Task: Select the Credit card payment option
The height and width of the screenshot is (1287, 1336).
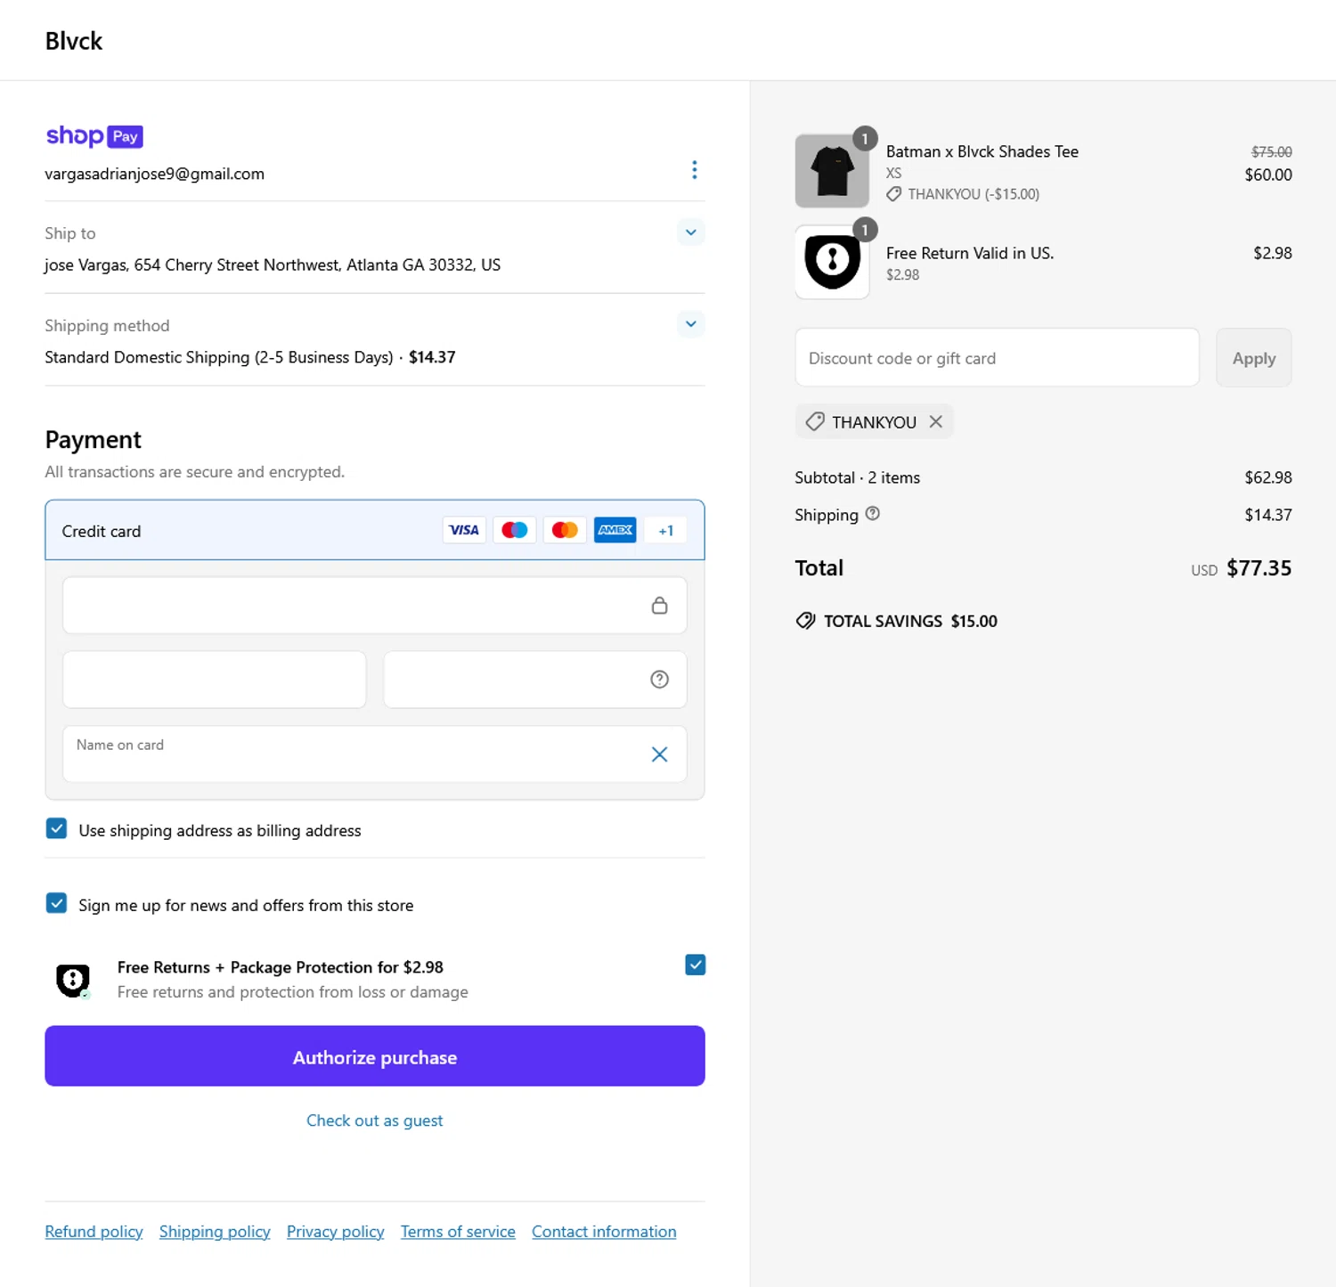Action: [375, 530]
